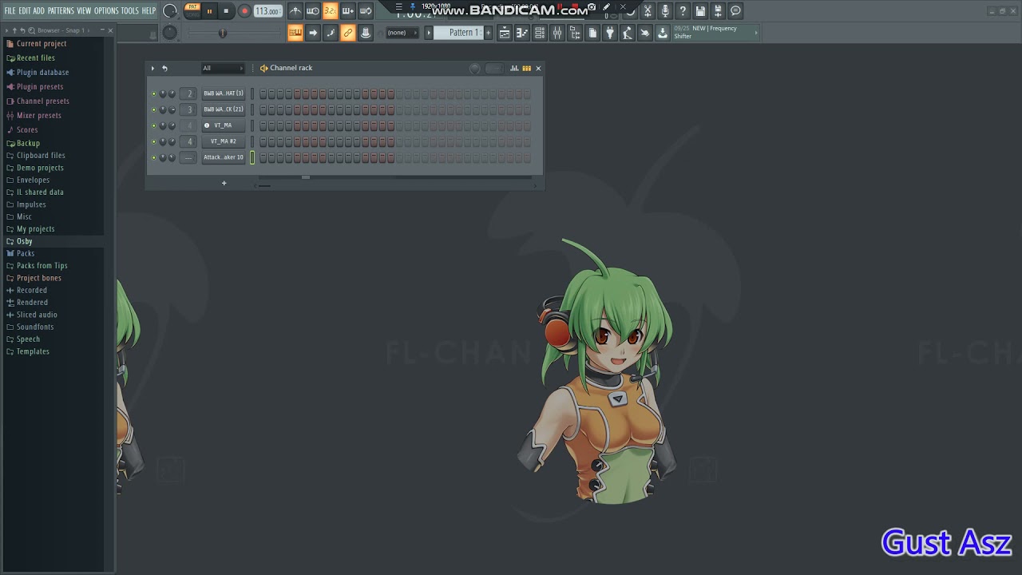Open the mixer from the toolbar
The height and width of the screenshot is (575, 1022).
click(557, 33)
